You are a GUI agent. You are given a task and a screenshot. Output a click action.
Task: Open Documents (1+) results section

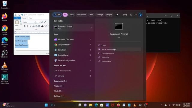(x=60, y=81)
